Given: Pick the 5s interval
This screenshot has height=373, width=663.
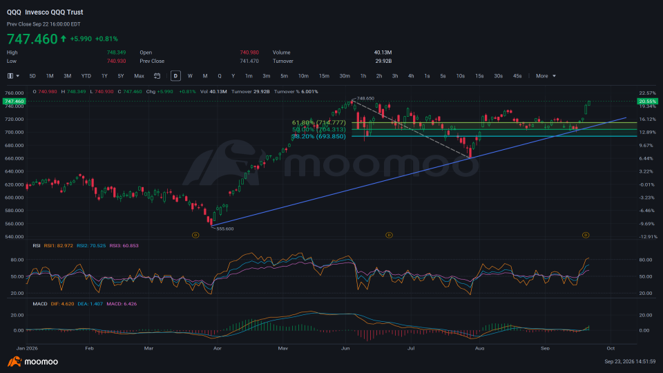Looking at the screenshot, I should pyautogui.click(x=443, y=76).
